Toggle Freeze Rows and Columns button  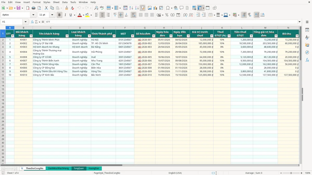[200, 8]
